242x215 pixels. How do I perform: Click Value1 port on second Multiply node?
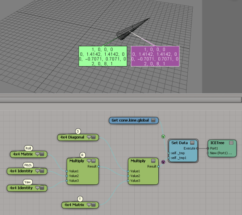pyautogui.click(x=128, y=171)
